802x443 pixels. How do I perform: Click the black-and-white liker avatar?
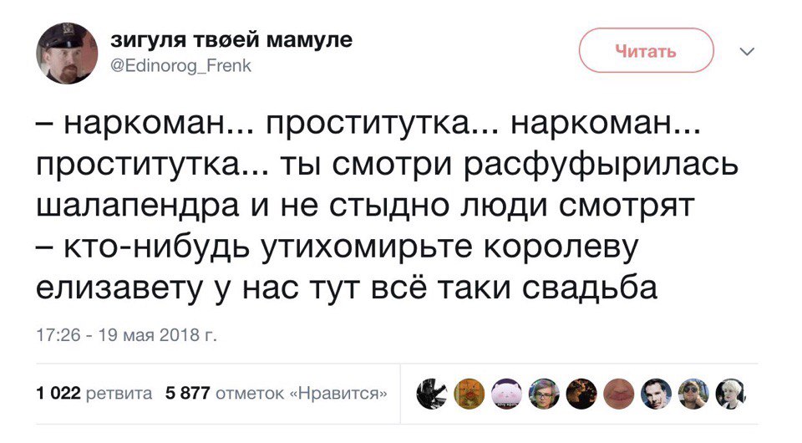point(432,394)
